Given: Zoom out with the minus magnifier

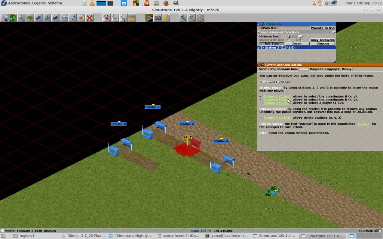Looking at the screenshot, I should pos(191,18).
